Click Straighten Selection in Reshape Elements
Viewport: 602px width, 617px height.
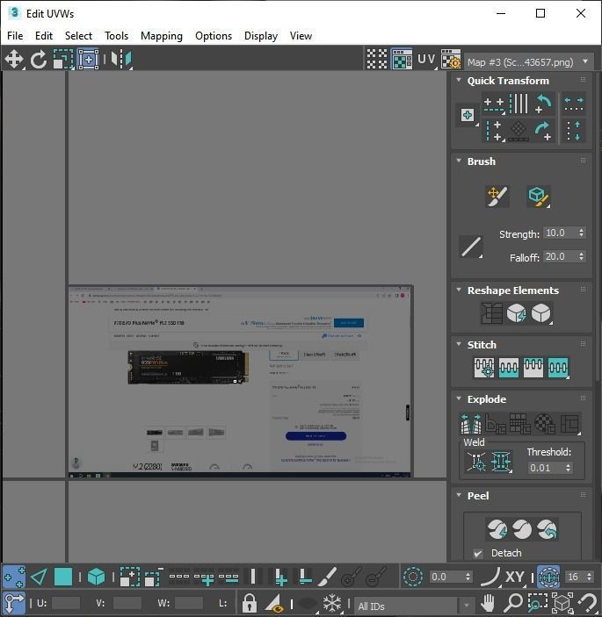coord(491,313)
